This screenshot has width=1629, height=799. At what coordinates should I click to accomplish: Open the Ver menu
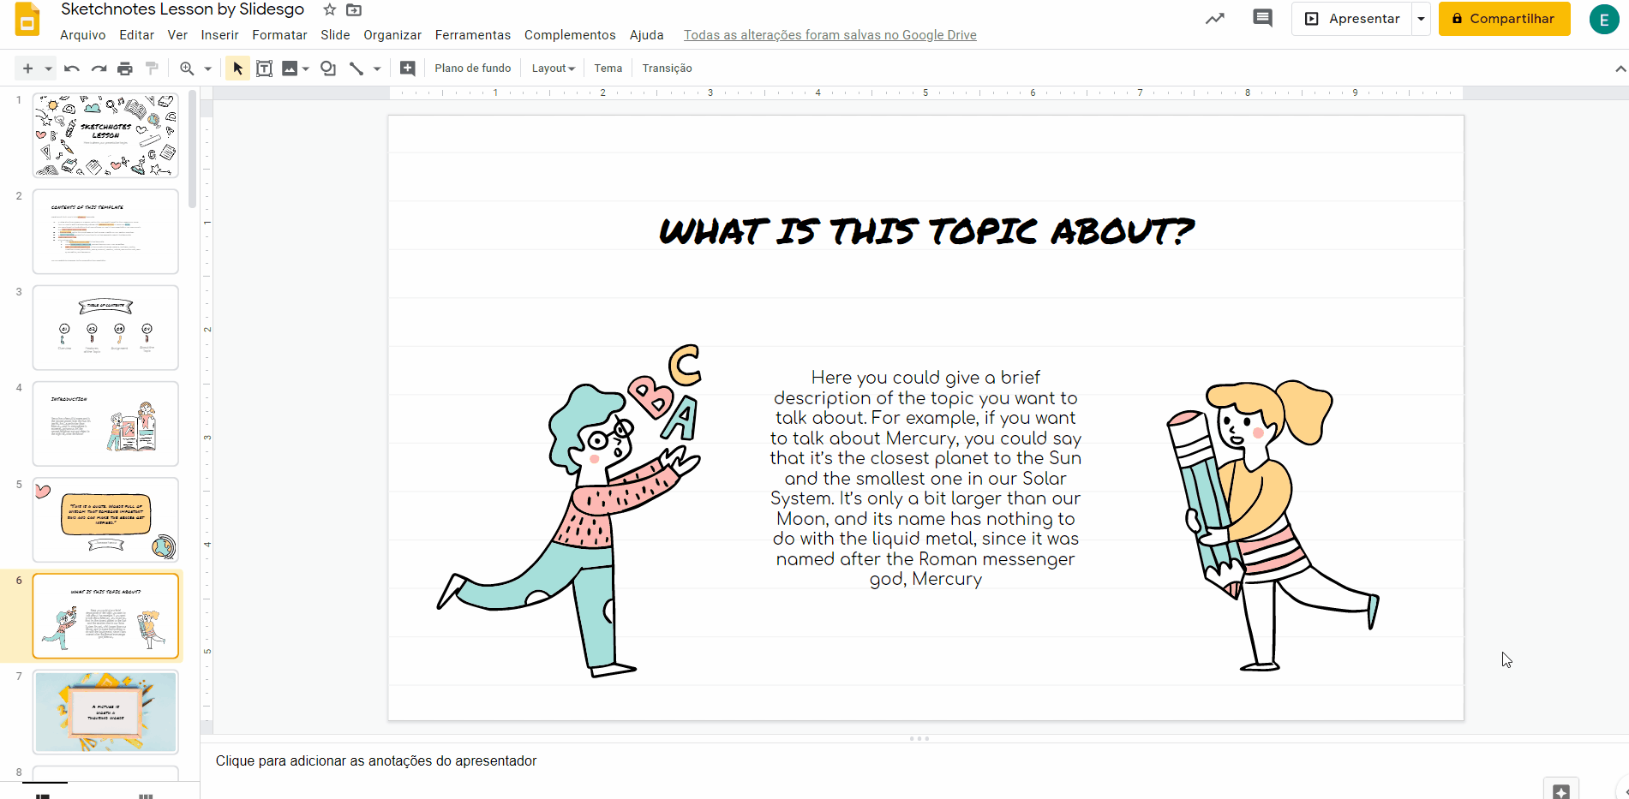click(177, 35)
